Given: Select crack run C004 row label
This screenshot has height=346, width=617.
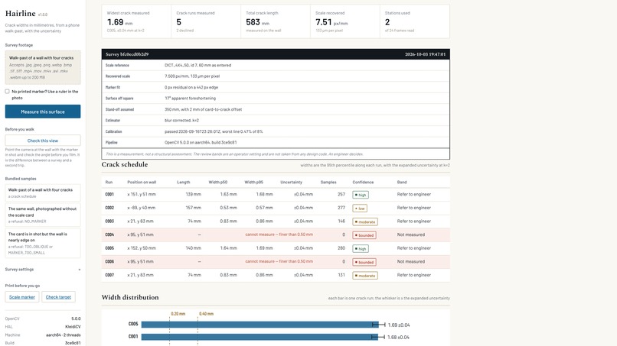Looking at the screenshot, I should [x=109, y=234].
